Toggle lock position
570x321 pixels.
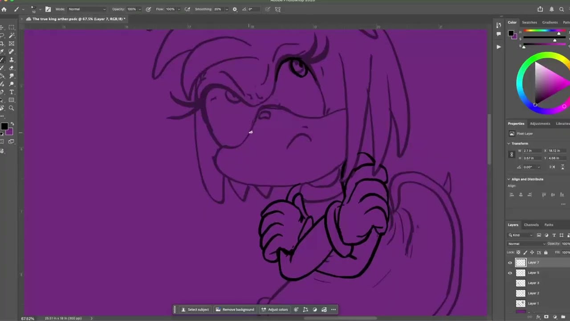tap(532, 252)
